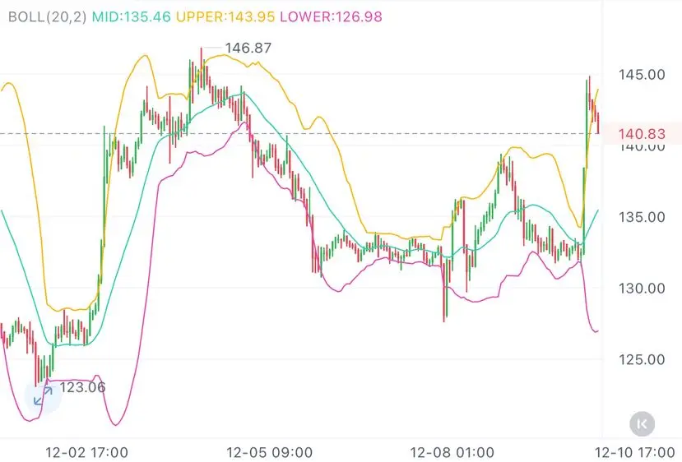682x462 pixels.
Task: Select the UPPER:143.95 value
Action: click(225, 17)
